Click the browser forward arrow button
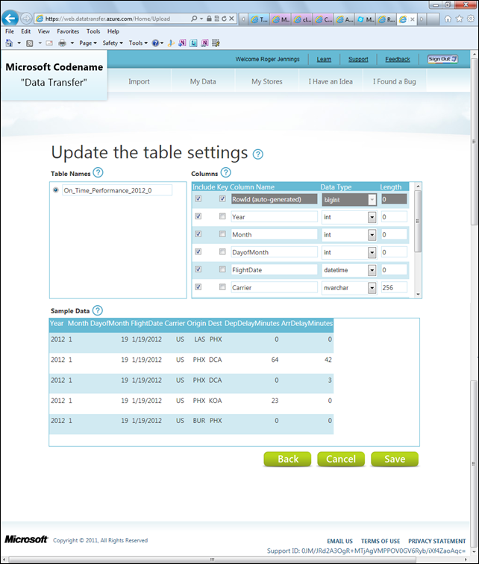The image size is (479, 564). pos(26,18)
